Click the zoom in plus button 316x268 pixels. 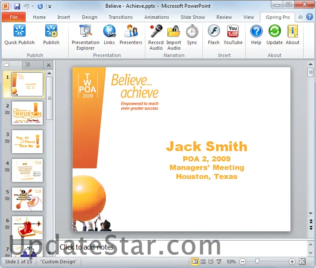292,262
